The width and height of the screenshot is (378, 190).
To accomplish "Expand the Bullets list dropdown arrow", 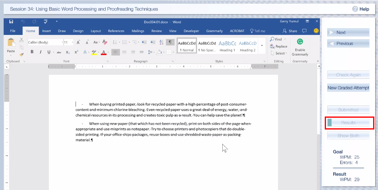I will 119,42.
